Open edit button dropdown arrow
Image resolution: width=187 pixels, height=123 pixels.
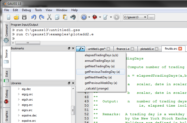coord(111,17)
